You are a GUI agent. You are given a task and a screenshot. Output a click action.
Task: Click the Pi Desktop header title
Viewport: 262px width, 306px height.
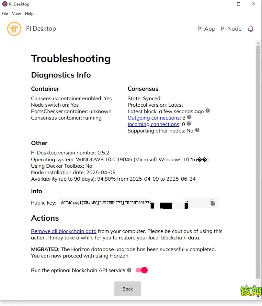tap(41, 29)
